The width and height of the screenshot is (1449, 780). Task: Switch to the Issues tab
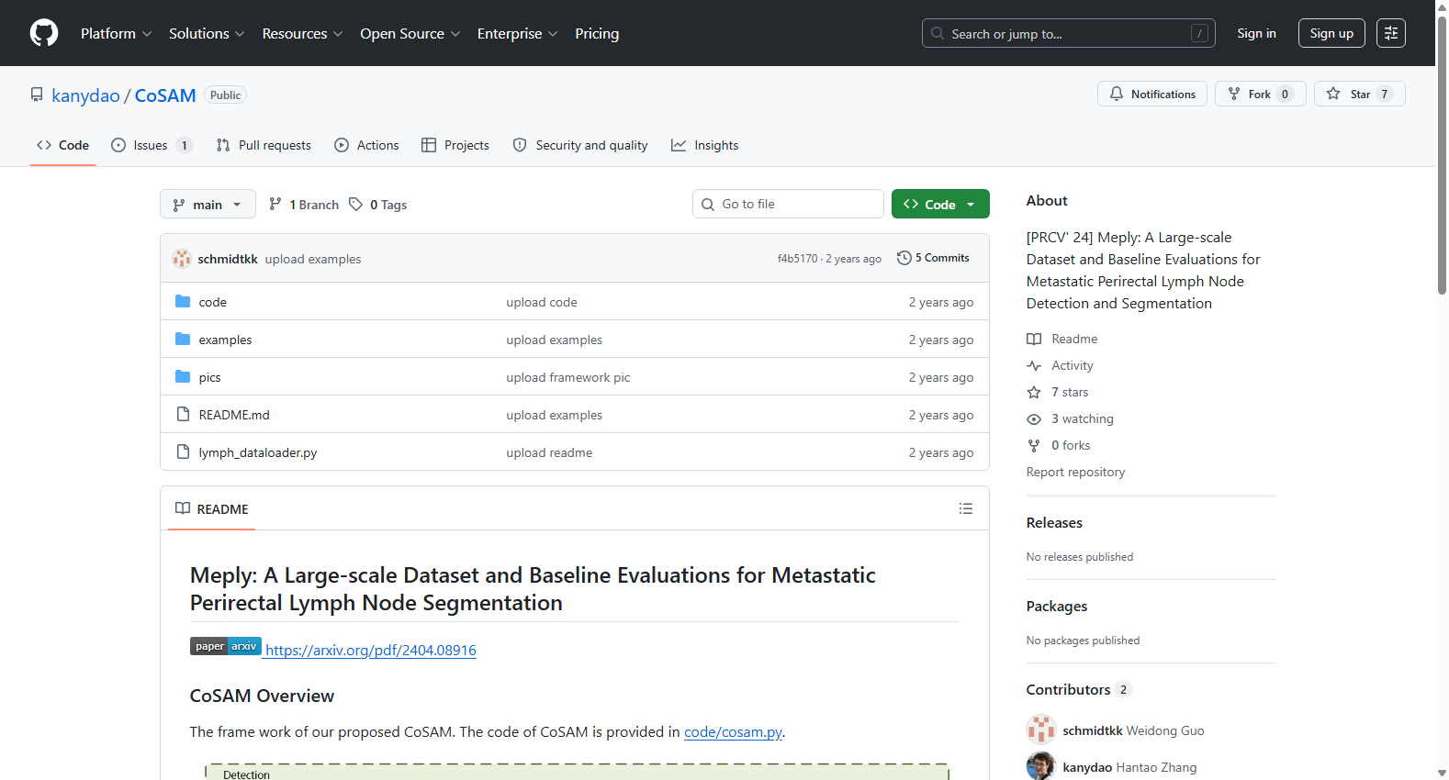[152, 145]
